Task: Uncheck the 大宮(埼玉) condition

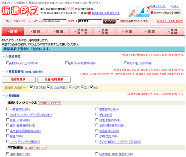Action: pyautogui.click(x=31, y=87)
